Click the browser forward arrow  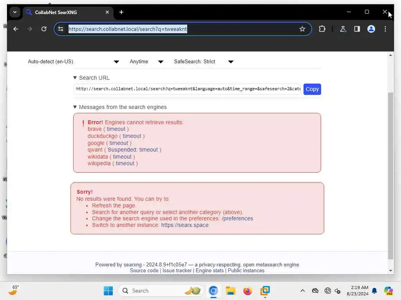[x=30, y=29]
